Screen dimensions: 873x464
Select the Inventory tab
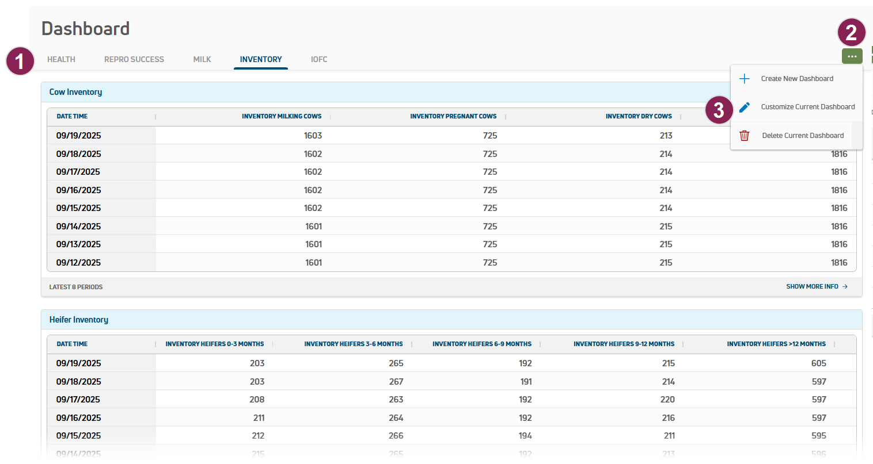click(261, 59)
